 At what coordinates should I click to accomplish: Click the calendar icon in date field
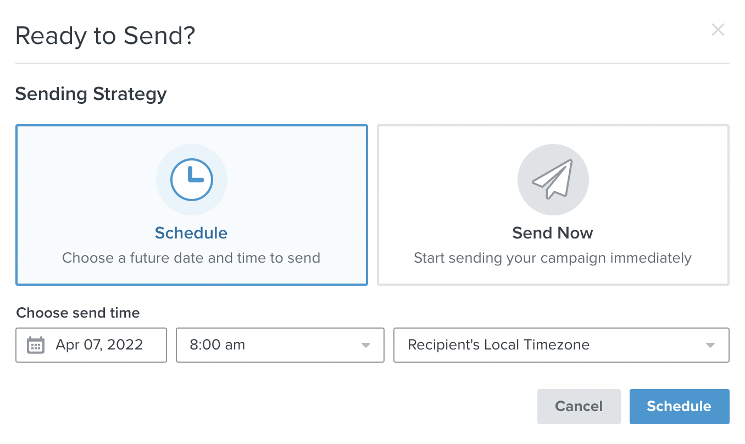click(36, 345)
